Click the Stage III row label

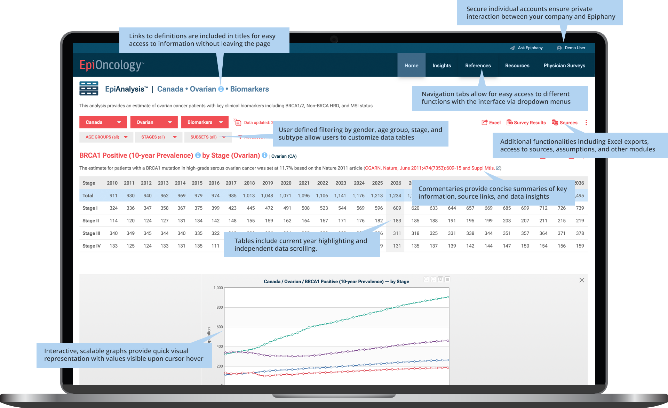tap(91, 233)
